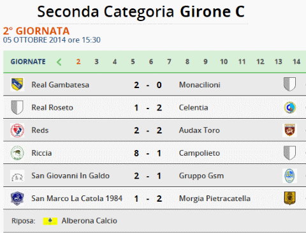Viewport: 306px width, 233px height.
Task: Open the Monacilioni team link
Action: point(200,85)
